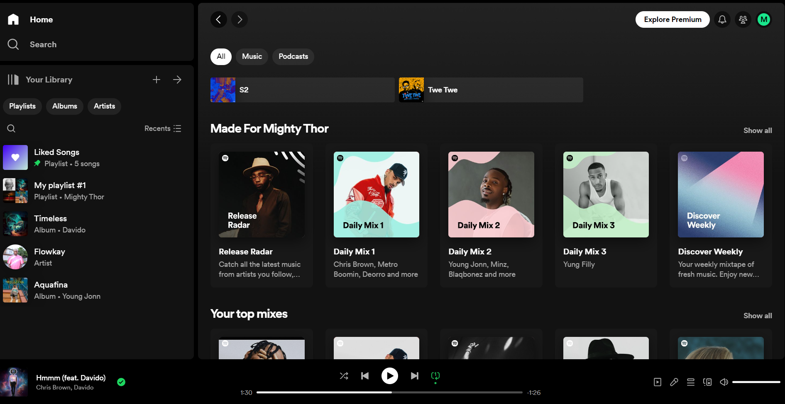Open the Daily Mix 1 cover art
Image resolution: width=785 pixels, height=404 pixels.
coord(377,194)
